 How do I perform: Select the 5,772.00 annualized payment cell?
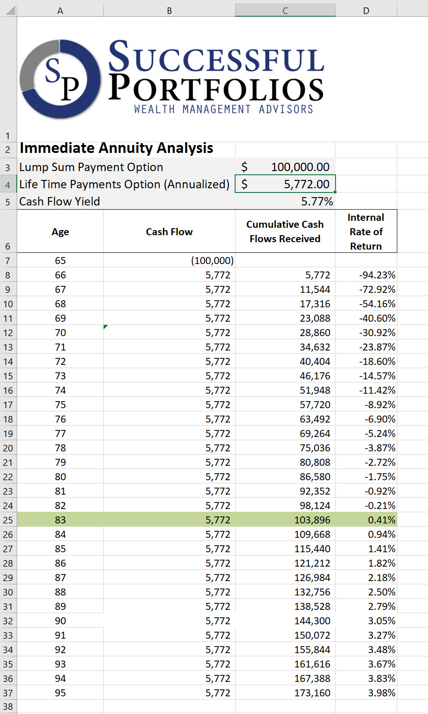coord(285,184)
